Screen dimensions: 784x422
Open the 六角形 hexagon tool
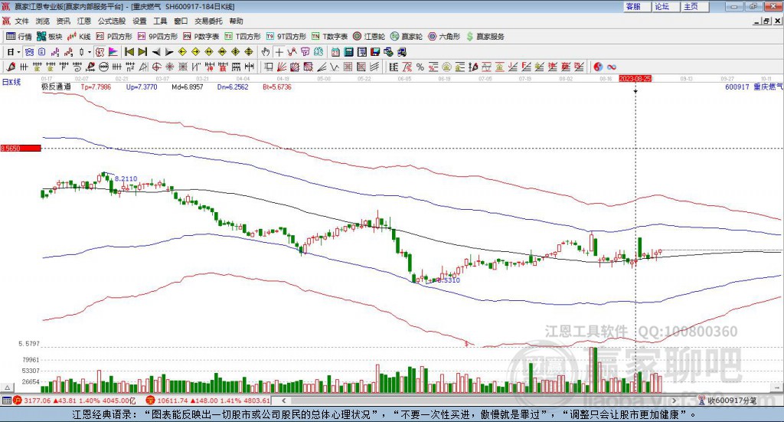pos(444,37)
